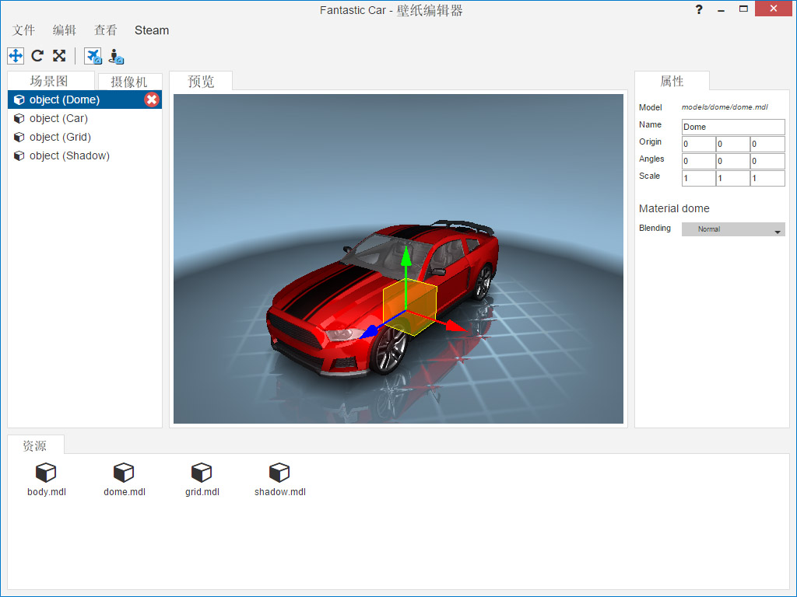Click the body.mdl resource icon

[46, 473]
